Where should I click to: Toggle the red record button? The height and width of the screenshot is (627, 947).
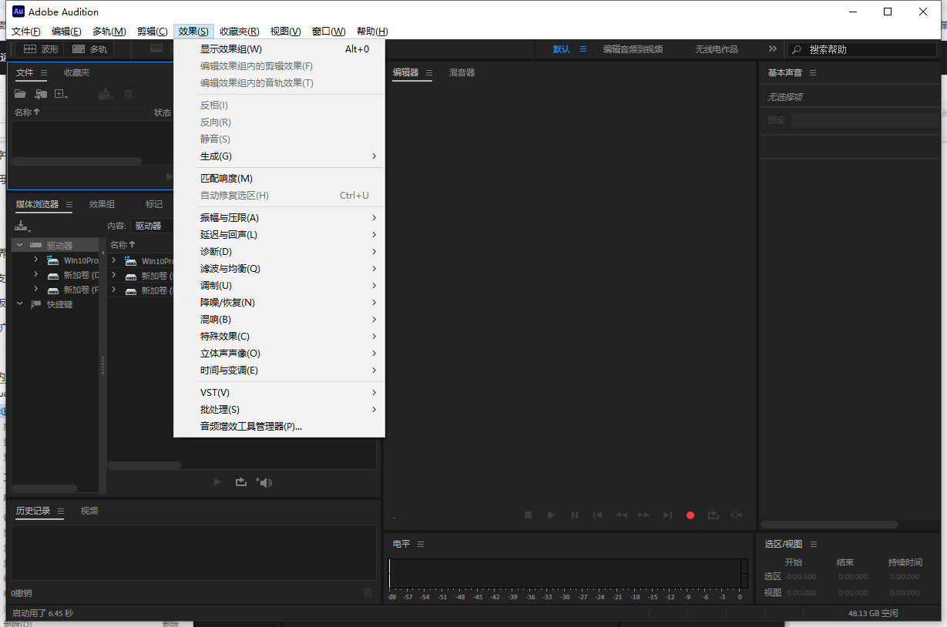tap(690, 515)
